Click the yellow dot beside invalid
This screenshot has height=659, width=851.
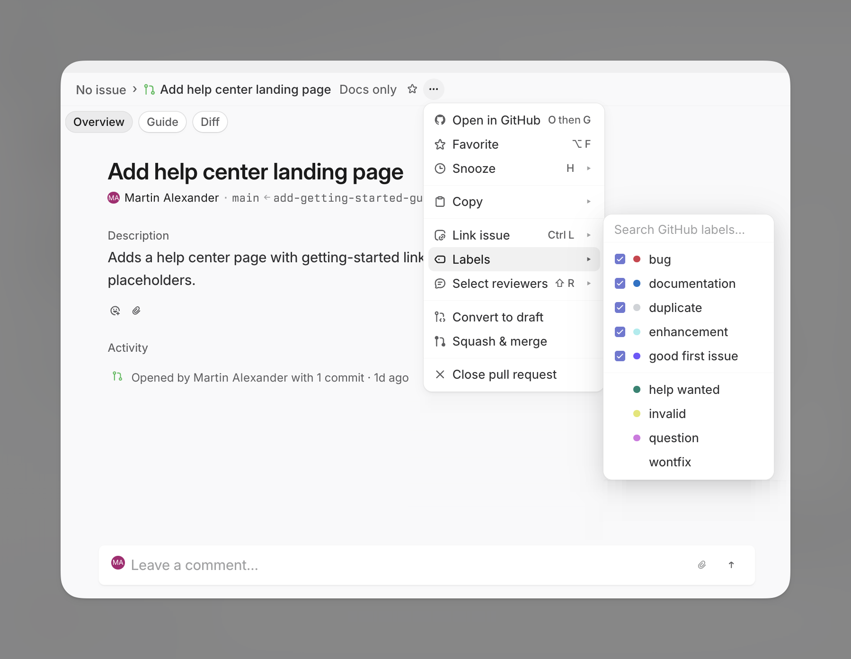point(637,414)
